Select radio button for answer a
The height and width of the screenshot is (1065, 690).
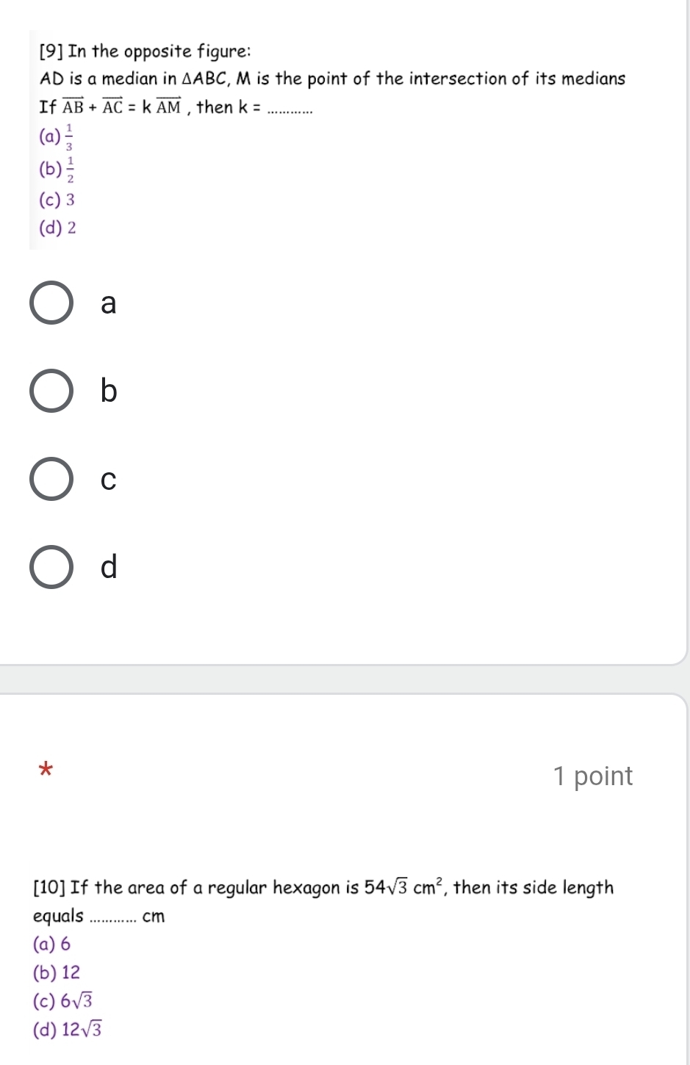[51, 302]
